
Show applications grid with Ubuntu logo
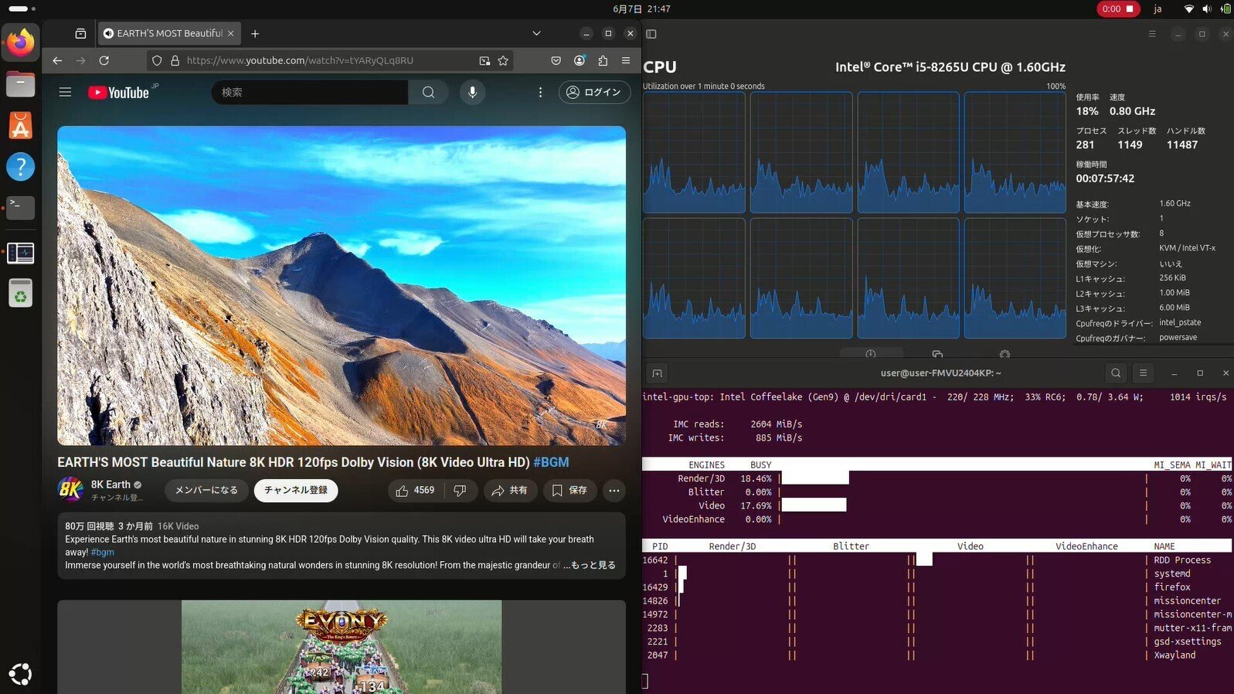click(21, 674)
